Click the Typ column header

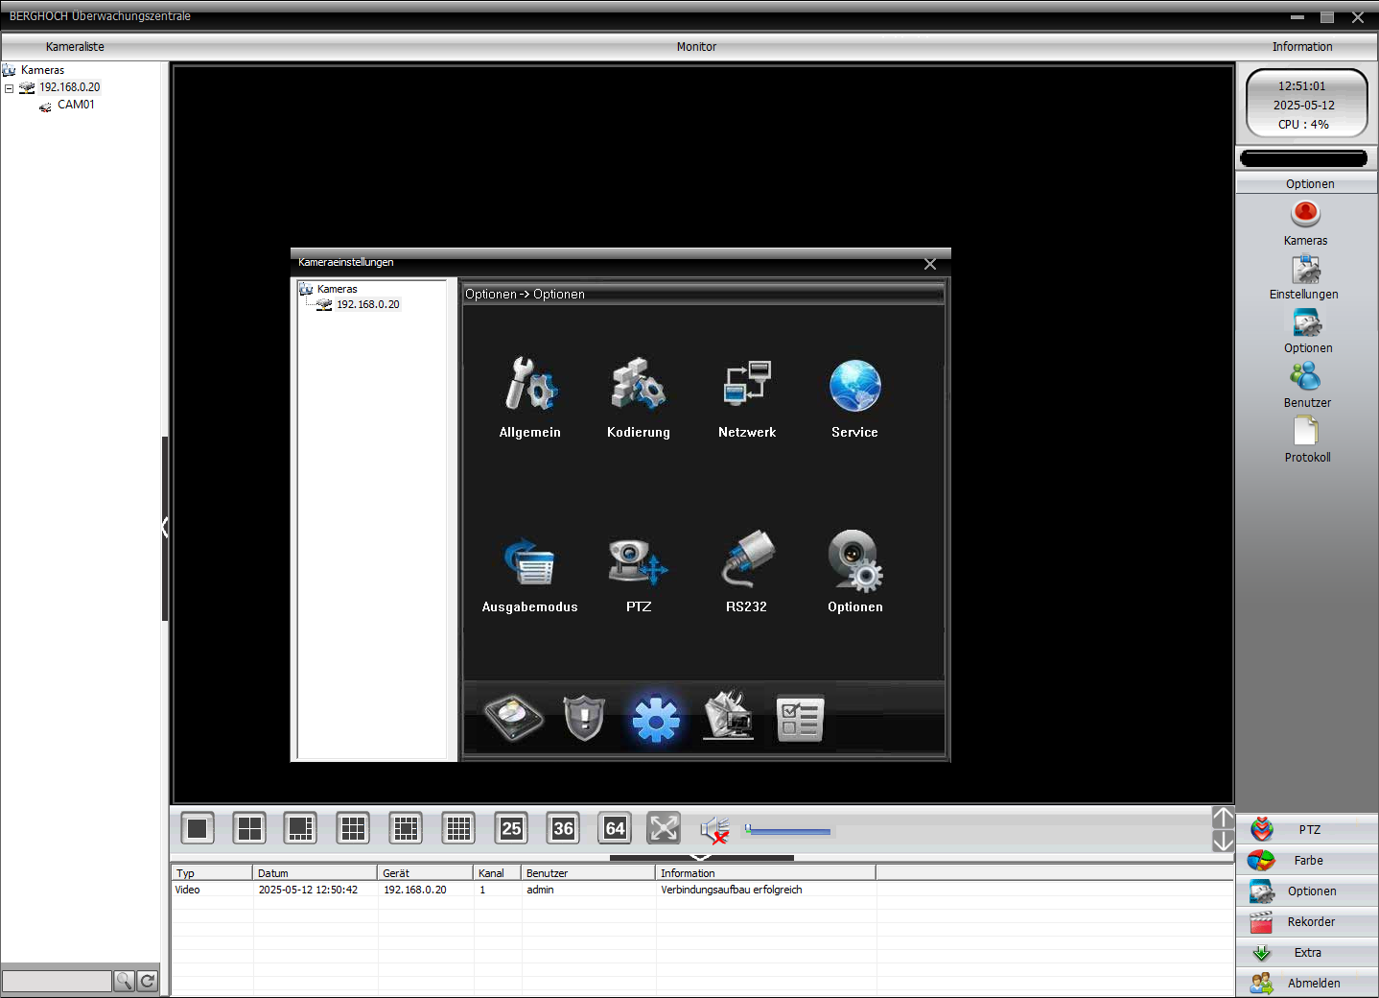point(212,873)
